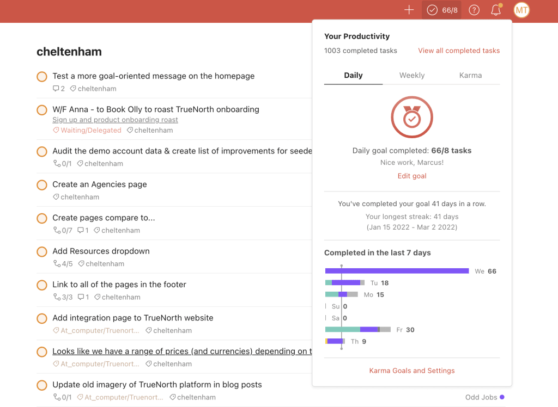The image size is (558, 407).
Task: Open Sign up and product onboarding roast link
Action: pyautogui.click(x=115, y=120)
